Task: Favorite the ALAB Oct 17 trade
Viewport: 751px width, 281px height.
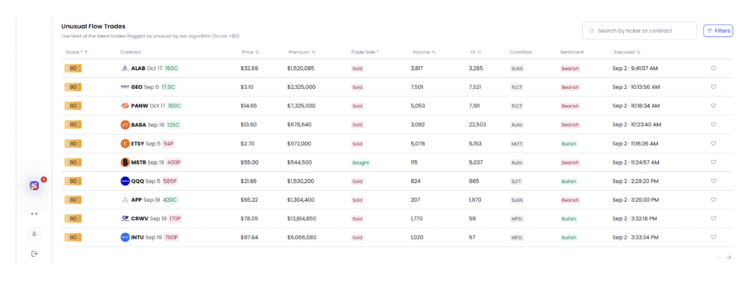Action: (x=713, y=68)
